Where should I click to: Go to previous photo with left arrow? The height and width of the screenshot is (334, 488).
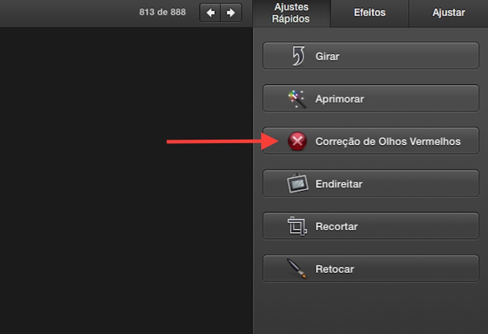[x=211, y=13]
